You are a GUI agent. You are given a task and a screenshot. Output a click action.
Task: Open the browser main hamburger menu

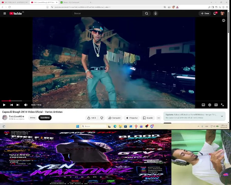227,7
